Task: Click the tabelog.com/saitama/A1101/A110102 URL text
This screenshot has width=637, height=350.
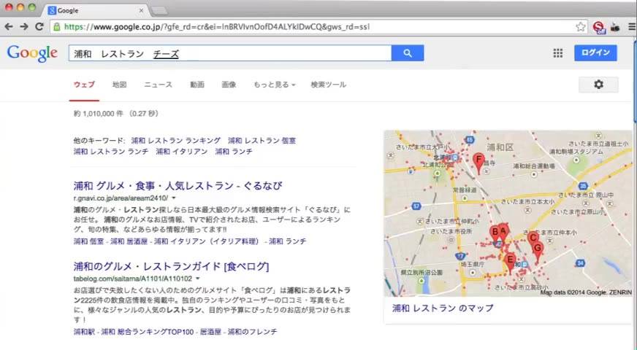Action: [x=133, y=279]
